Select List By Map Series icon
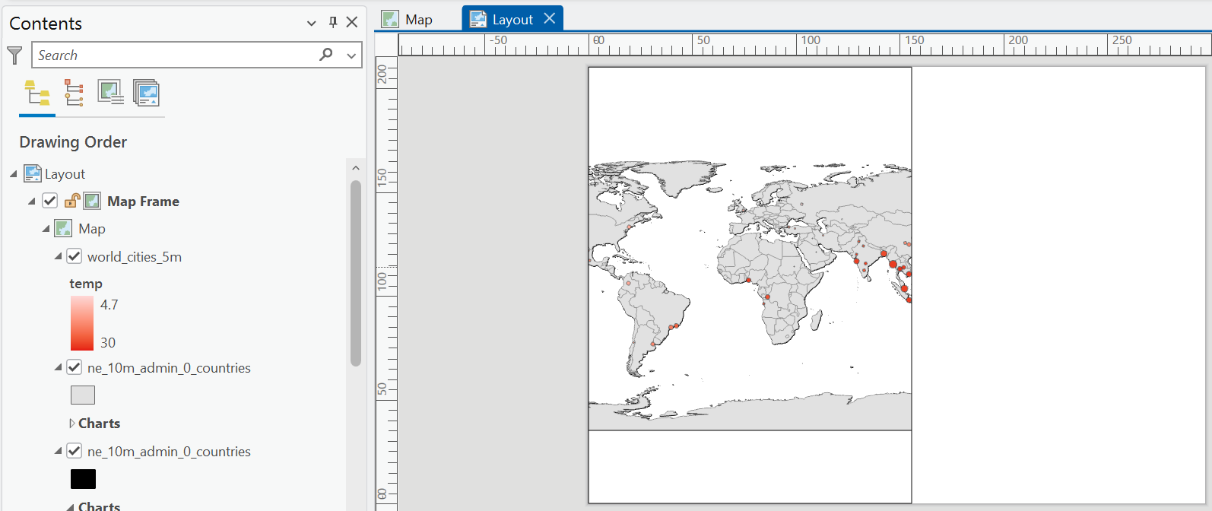 coord(146,93)
